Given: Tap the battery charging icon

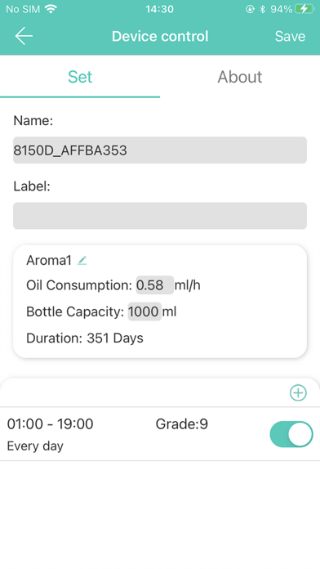Looking at the screenshot, I should click(304, 10).
